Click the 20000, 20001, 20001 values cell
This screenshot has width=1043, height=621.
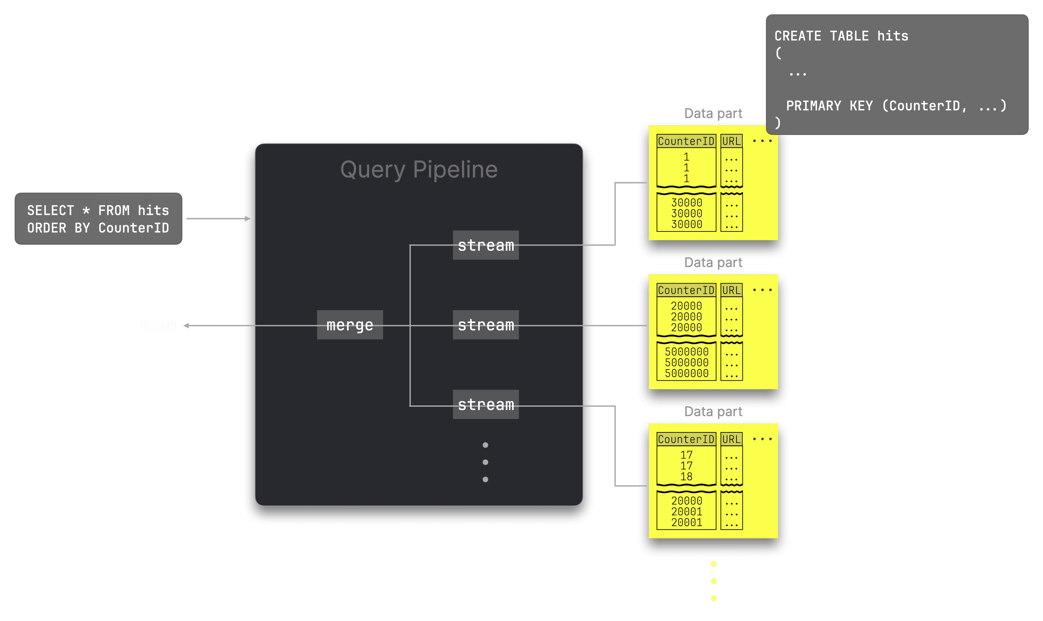(687, 511)
